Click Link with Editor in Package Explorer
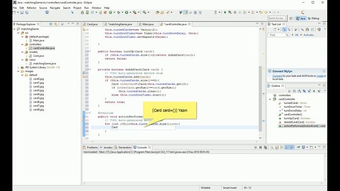The height and width of the screenshot is (191, 340). pos(56,24)
